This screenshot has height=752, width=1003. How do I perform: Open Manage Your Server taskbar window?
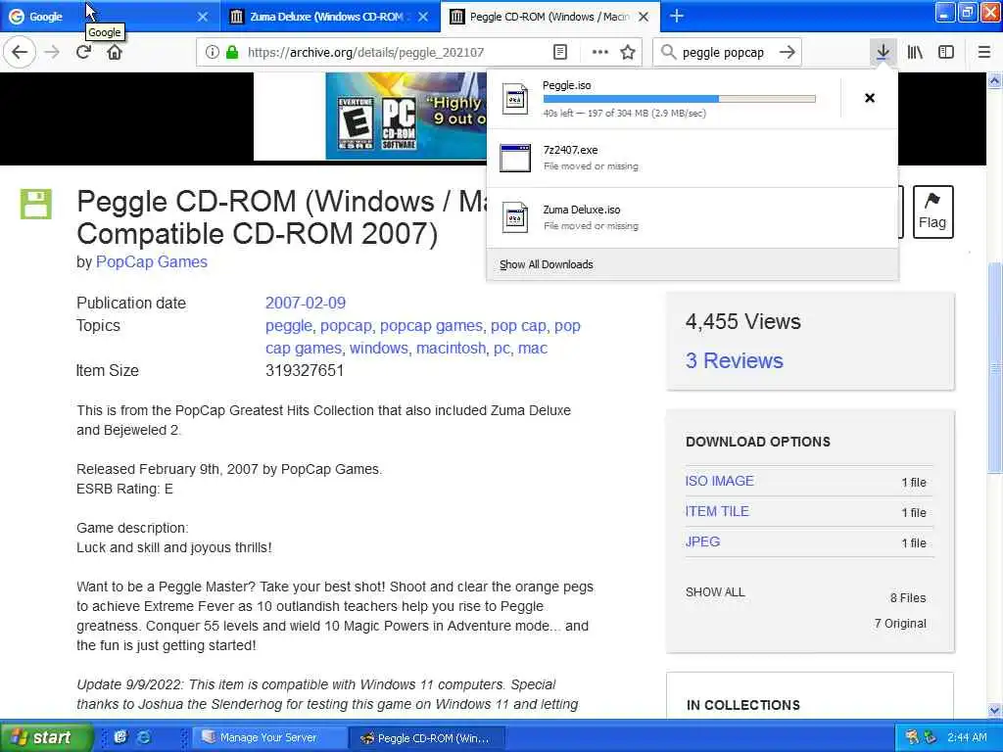click(x=268, y=738)
